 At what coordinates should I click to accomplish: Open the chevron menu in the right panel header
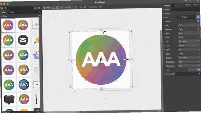[x=198, y=5]
